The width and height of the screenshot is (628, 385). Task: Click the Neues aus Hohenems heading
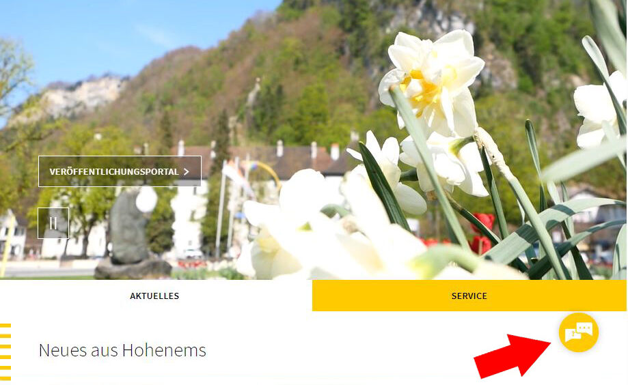pos(122,350)
